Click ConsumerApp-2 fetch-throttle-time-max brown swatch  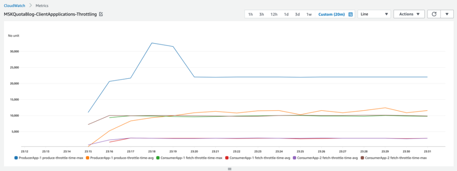click(x=362, y=158)
